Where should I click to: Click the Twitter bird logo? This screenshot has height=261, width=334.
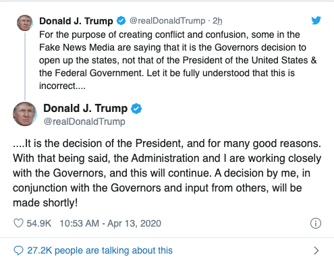click(x=316, y=20)
